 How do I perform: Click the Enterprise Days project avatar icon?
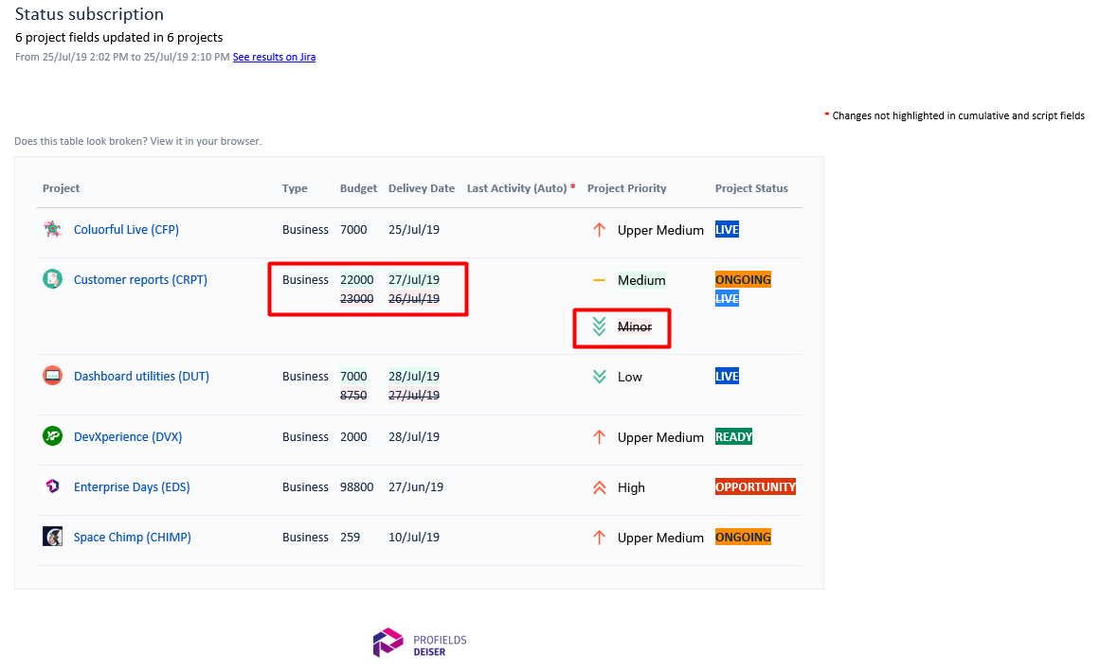click(53, 486)
